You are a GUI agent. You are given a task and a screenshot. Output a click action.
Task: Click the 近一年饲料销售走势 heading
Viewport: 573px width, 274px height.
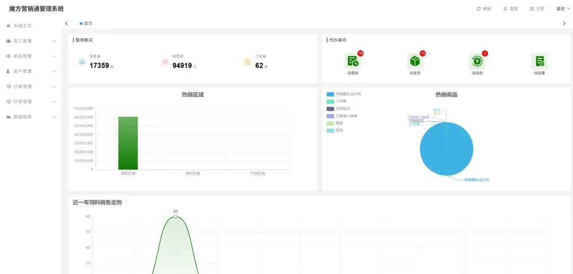pos(97,202)
